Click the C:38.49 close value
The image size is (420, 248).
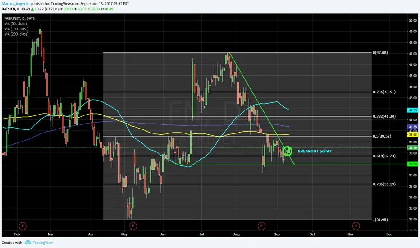click(x=107, y=9)
